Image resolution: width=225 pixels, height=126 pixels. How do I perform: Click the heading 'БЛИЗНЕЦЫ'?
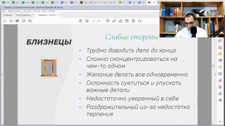pos(49,42)
